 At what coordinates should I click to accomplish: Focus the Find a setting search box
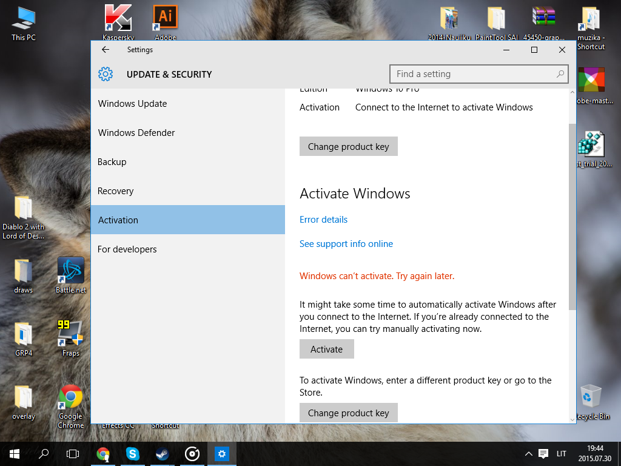tap(479, 74)
